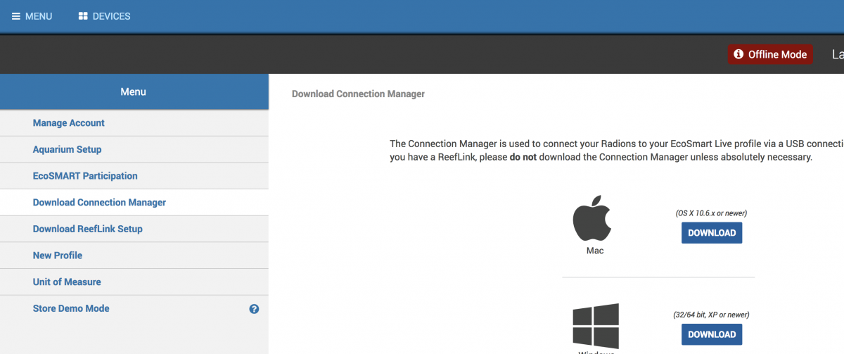
Task: Open Download ReefLink Setup page
Action: [87, 229]
